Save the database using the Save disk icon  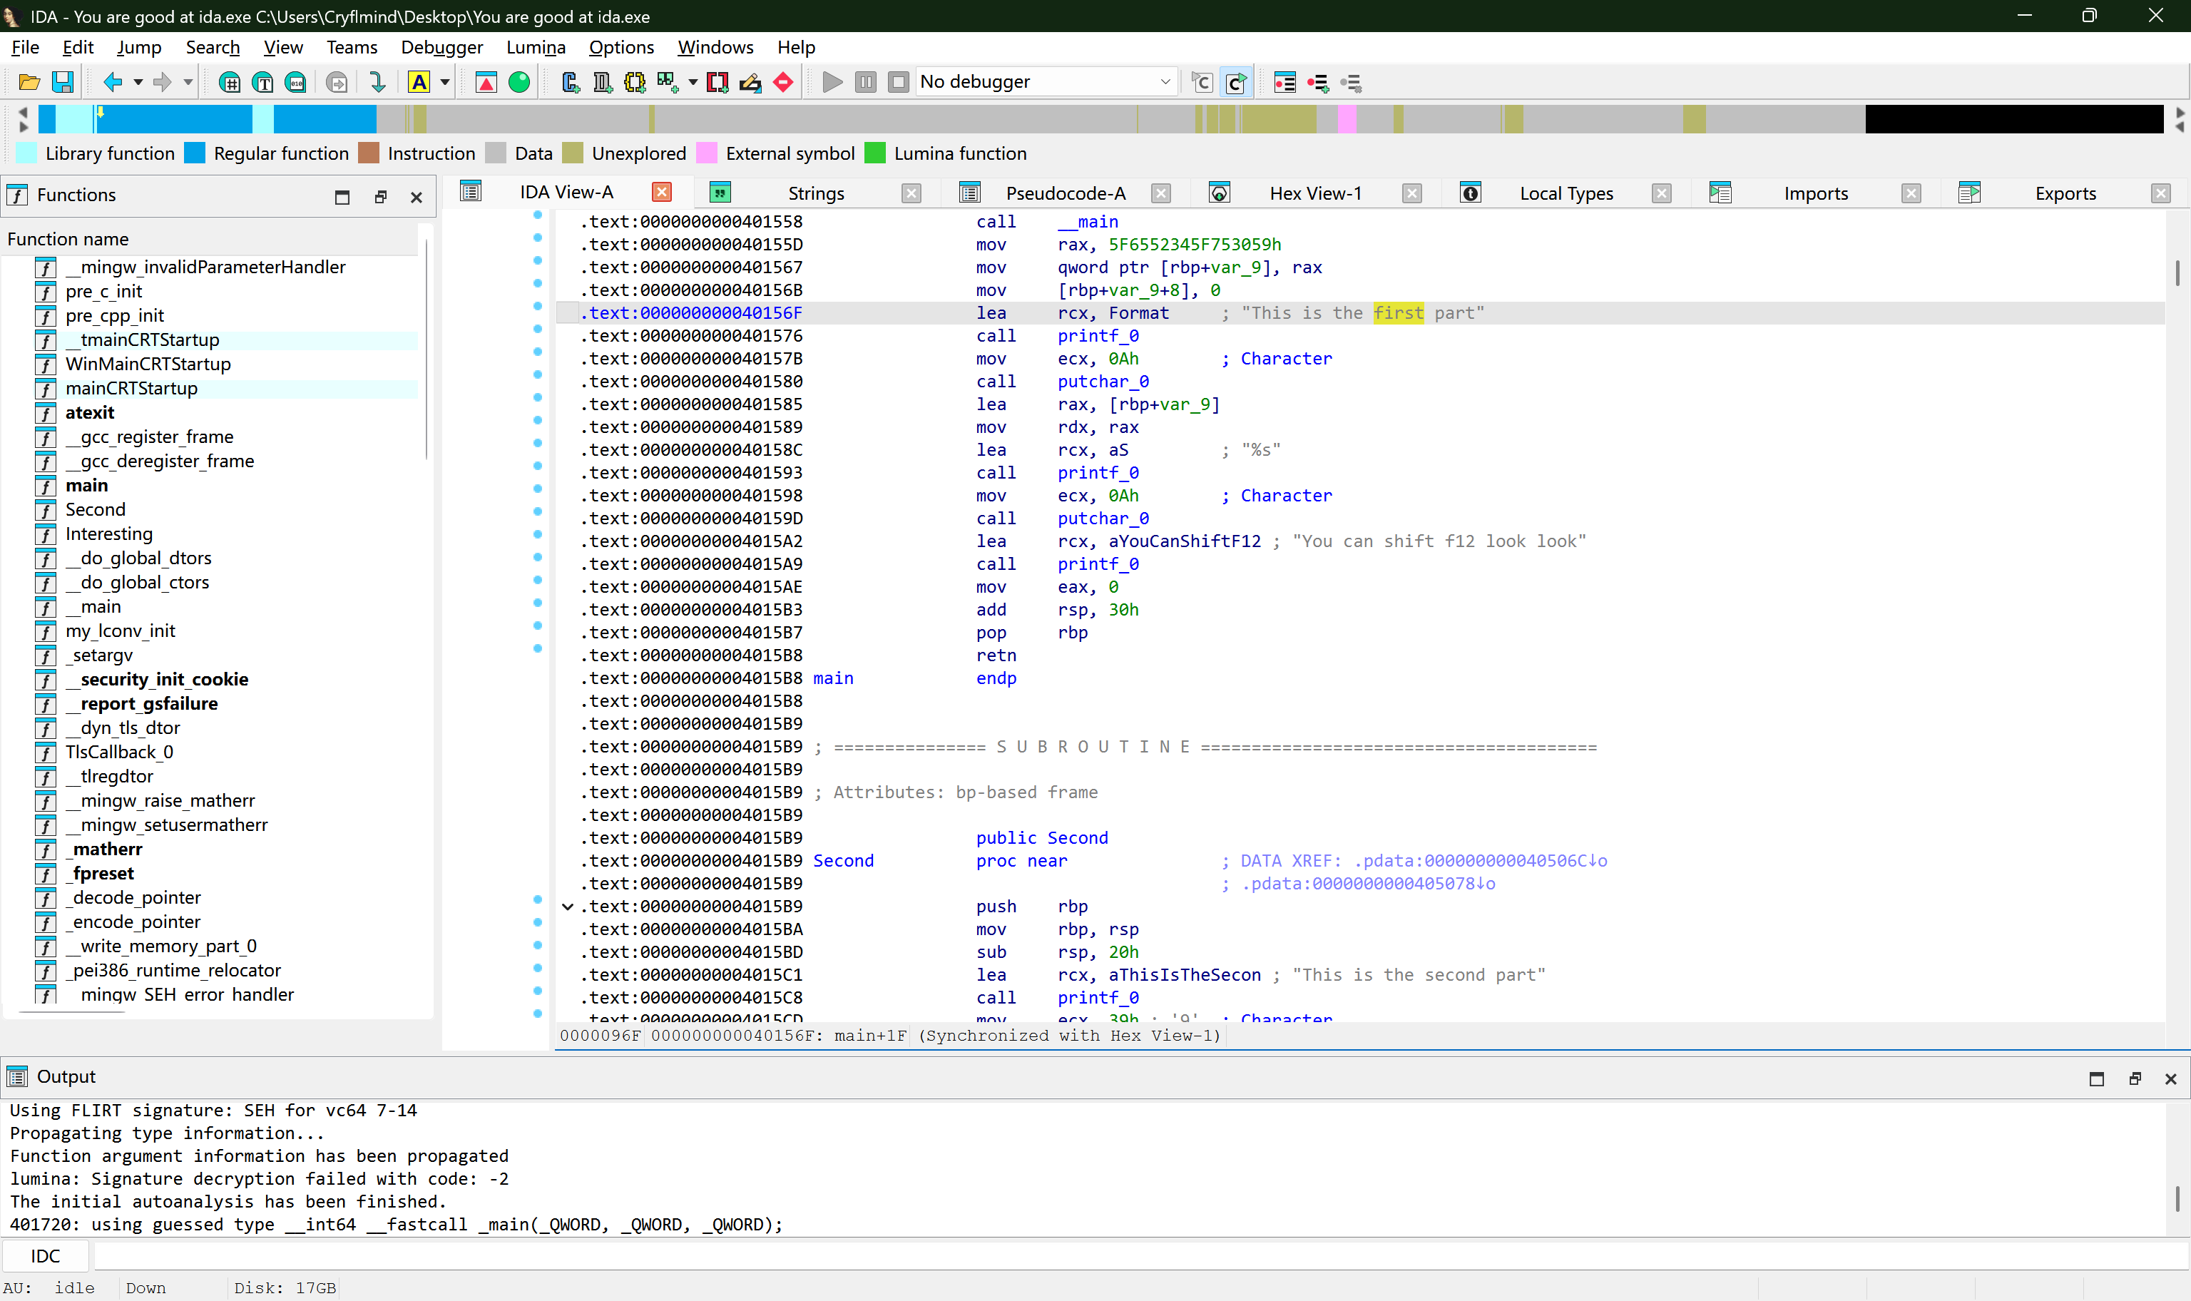(62, 81)
